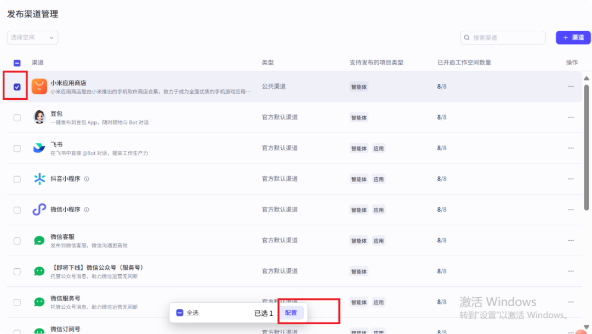Click the 微信公众号（服务号）green WeChat icon
The height and width of the screenshot is (334, 592).
[x=39, y=271]
